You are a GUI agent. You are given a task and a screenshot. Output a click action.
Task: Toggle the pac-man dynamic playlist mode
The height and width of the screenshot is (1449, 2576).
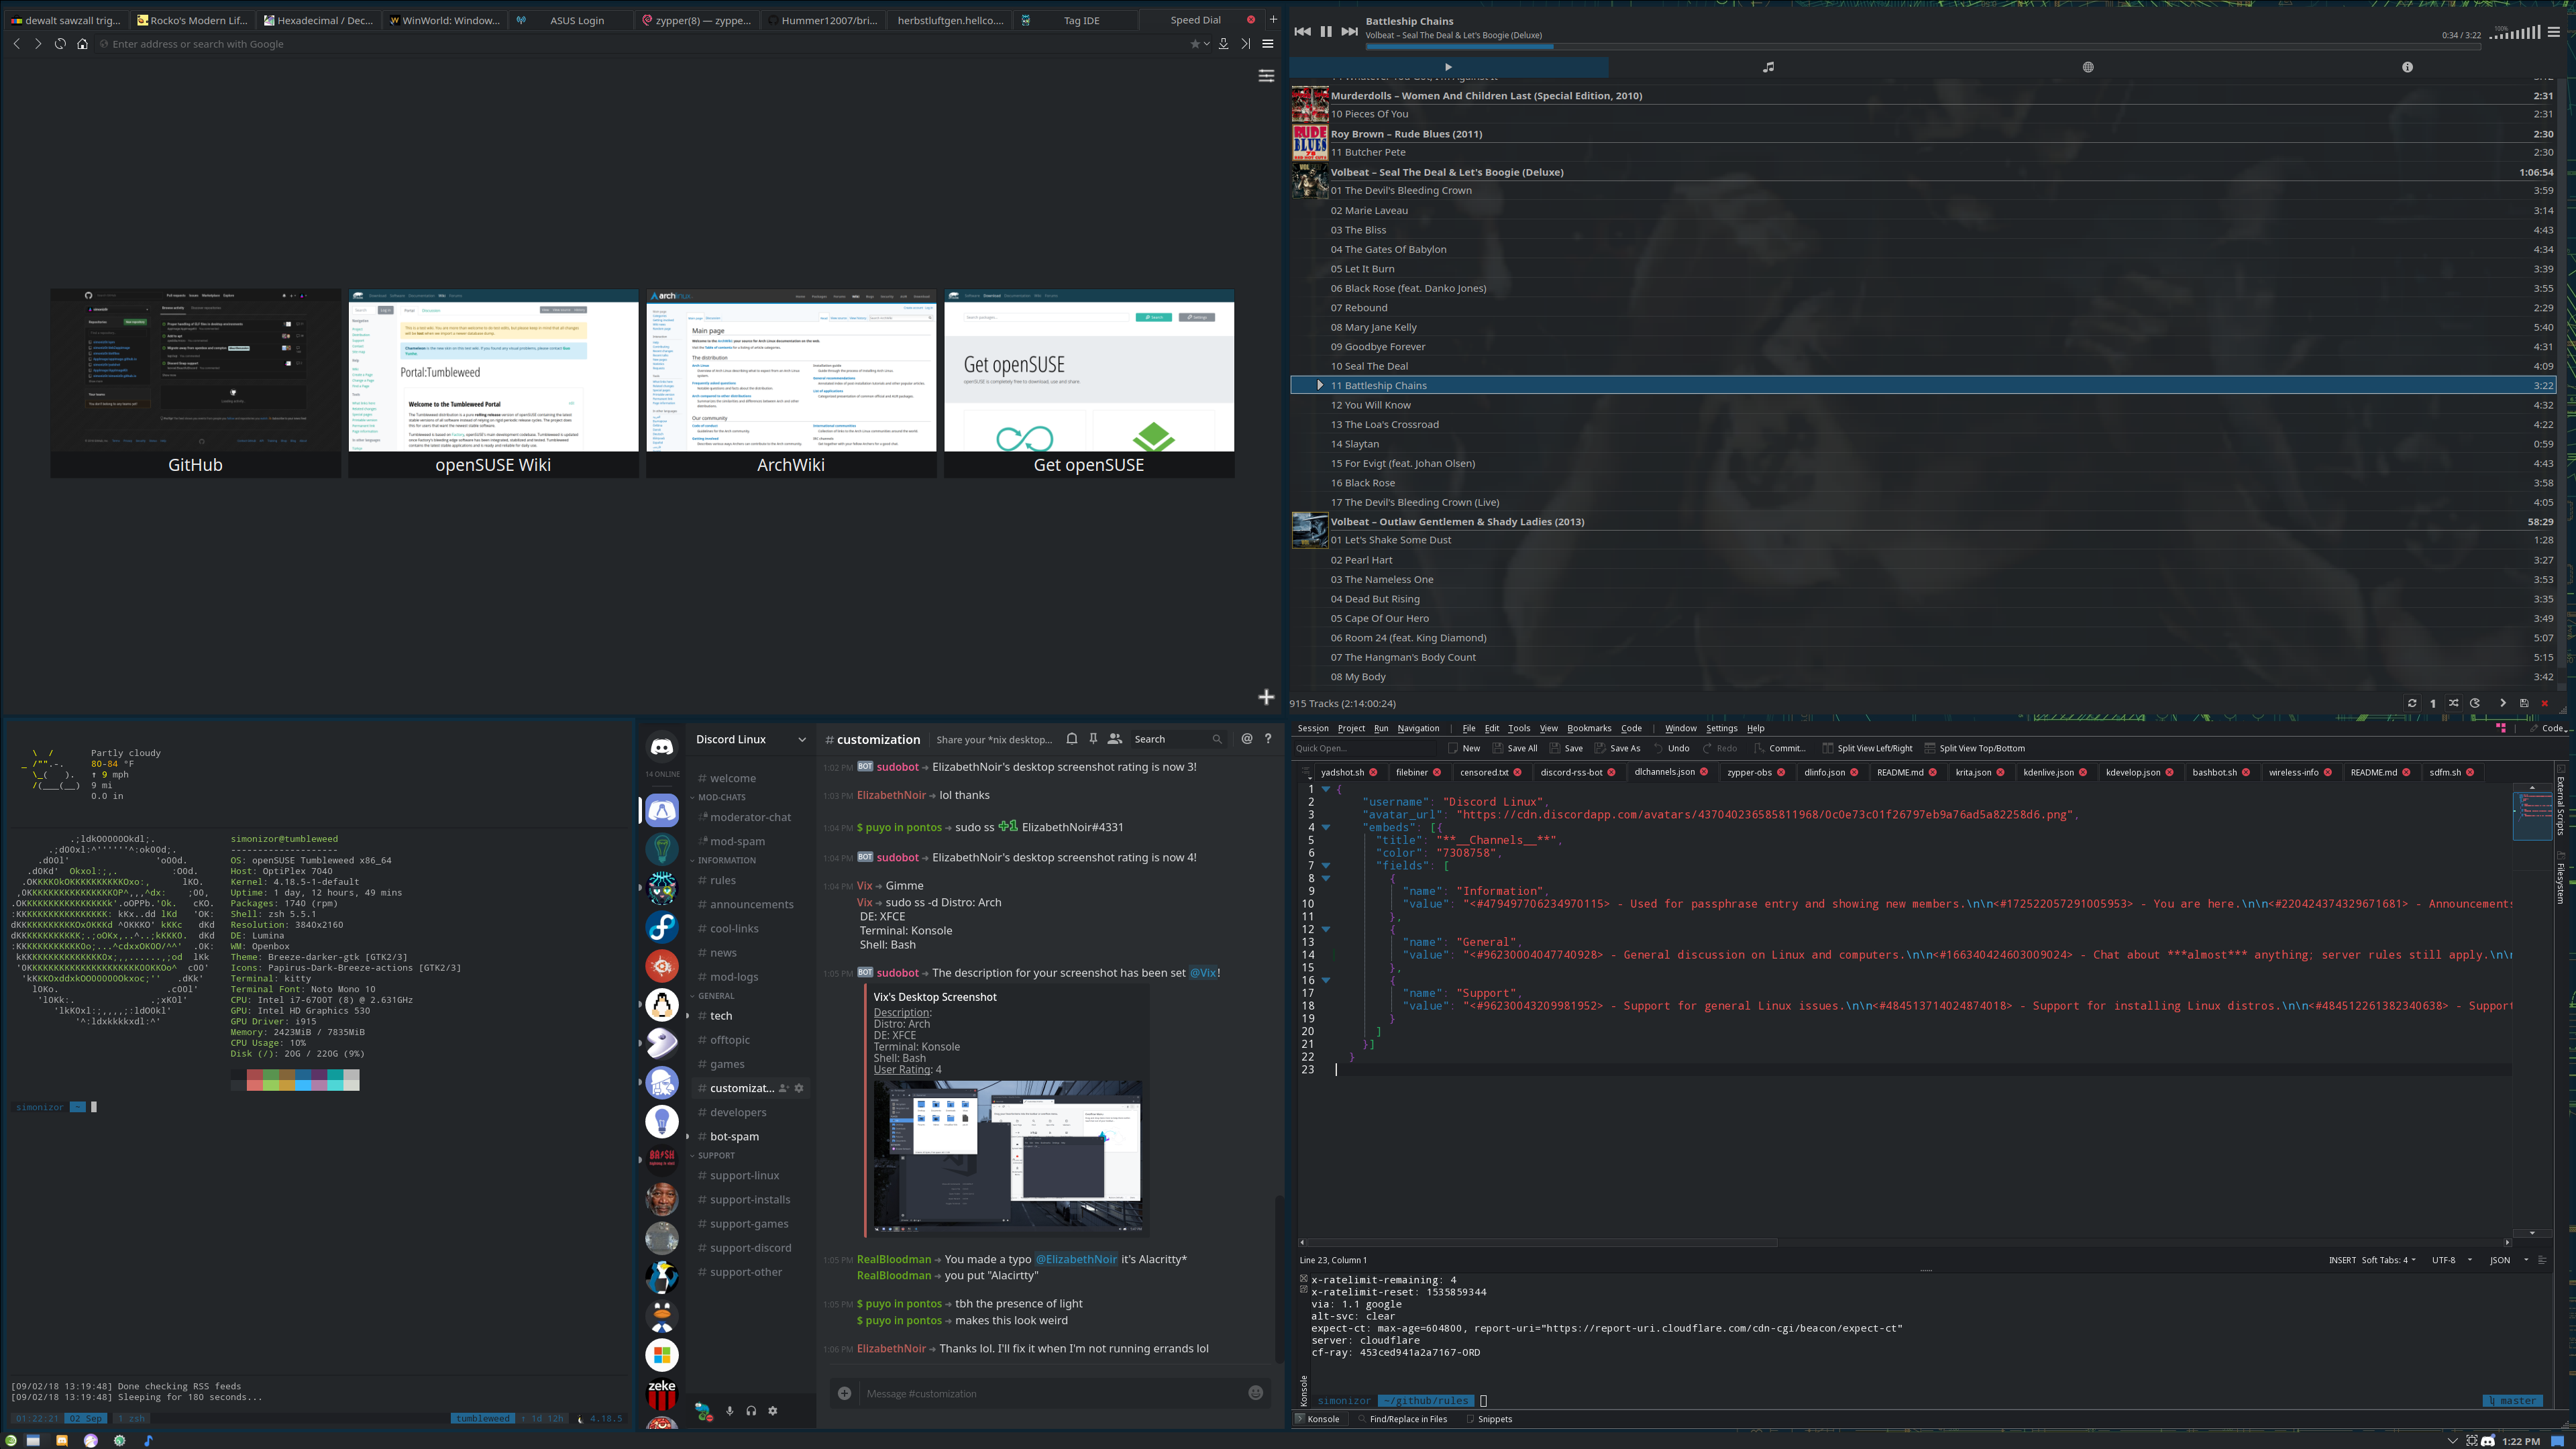pos(2475,703)
